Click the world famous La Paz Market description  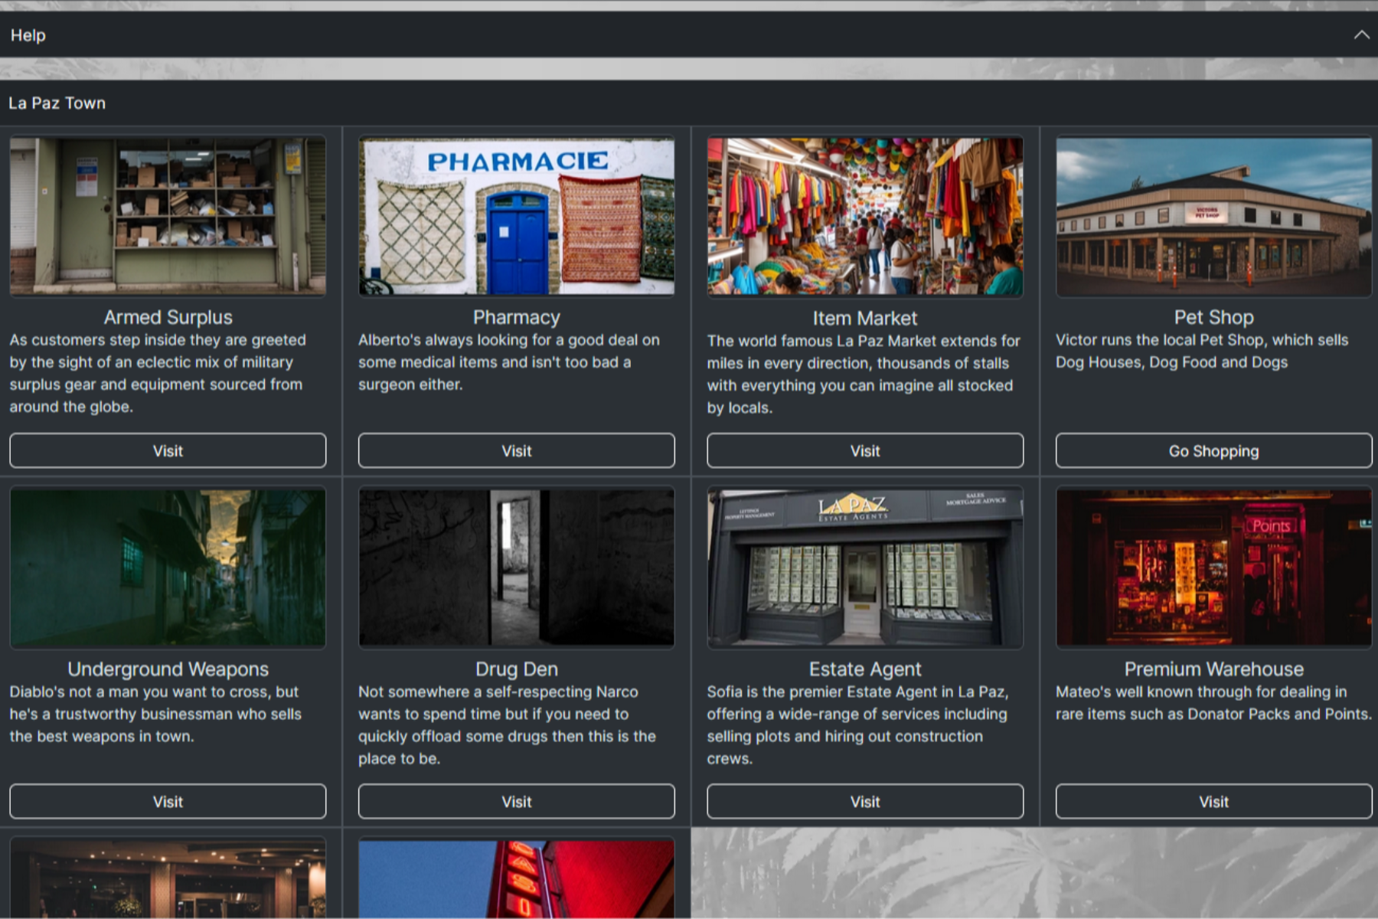(x=864, y=374)
